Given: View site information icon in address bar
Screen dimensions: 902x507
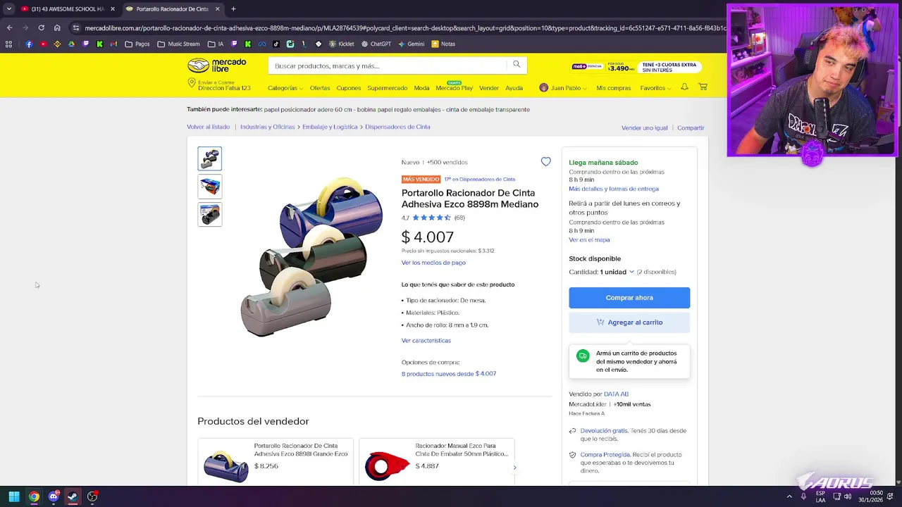Looking at the screenshot, I should click(75, 28).
